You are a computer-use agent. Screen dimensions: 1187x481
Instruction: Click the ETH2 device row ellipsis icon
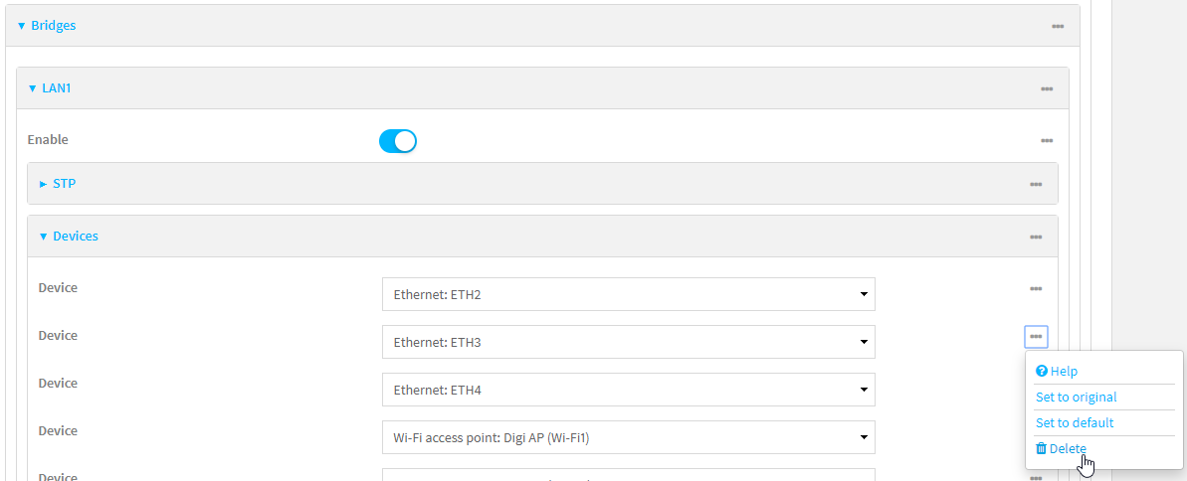point(1036,288)
